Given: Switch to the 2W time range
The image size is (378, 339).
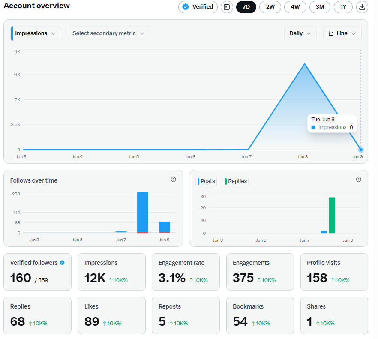Looking at the screenshot, I should 270,7.
